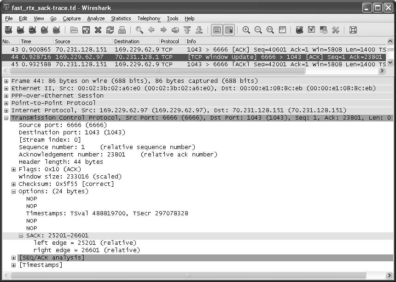This screenshot has width=396, height=282.
Task: Sort by Destination column header
Action: pos(136,41)
